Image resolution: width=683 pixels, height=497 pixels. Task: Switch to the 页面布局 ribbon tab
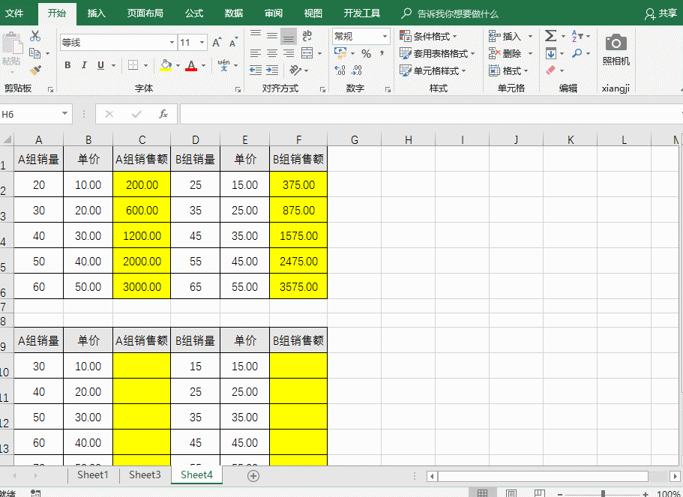(x=145, y=13)
